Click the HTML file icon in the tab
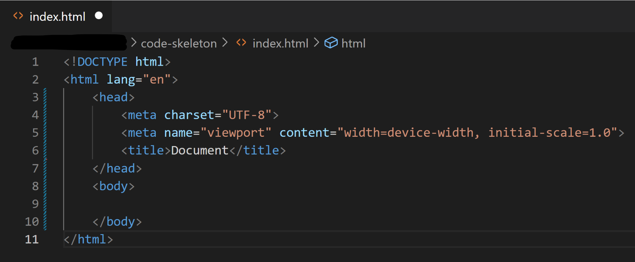 point(18,16)
